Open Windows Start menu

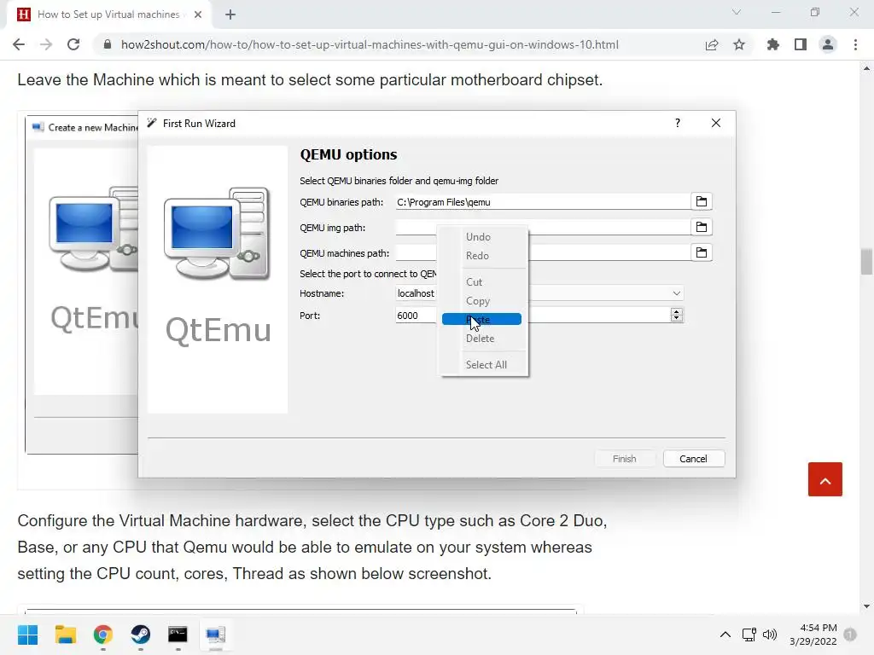click(27, 635)
